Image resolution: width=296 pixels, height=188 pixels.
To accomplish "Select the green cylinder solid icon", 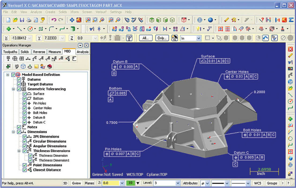I will (73, 29).
